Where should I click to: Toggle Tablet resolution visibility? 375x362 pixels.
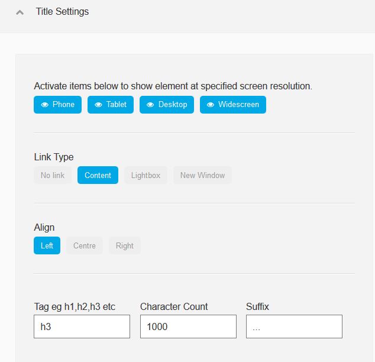tap(111, 105)
